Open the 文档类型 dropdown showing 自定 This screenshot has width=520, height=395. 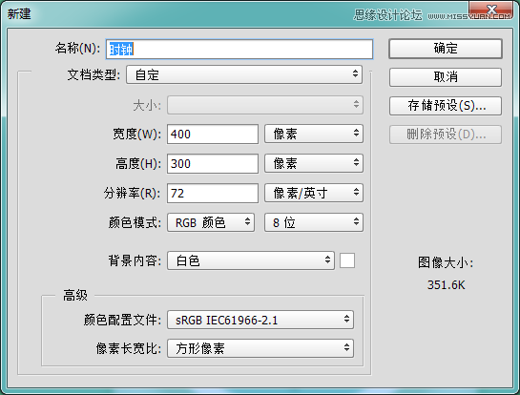[244, 74]
